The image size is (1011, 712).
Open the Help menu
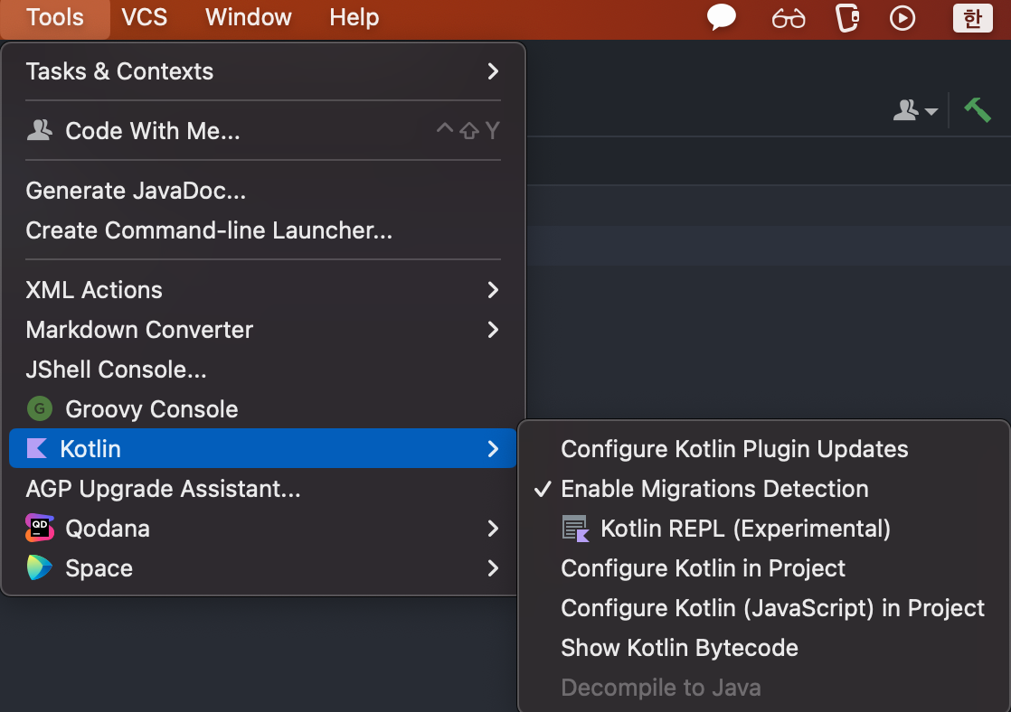pyautogui.click(x=354, y=17)
